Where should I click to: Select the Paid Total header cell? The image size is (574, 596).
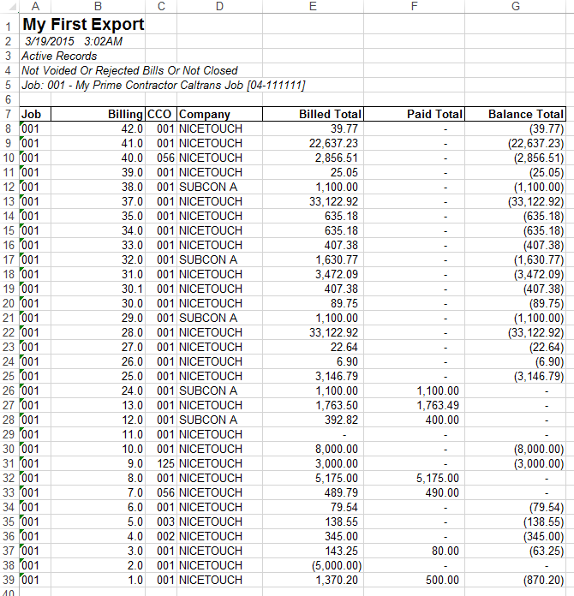click(x=415, y=114)
